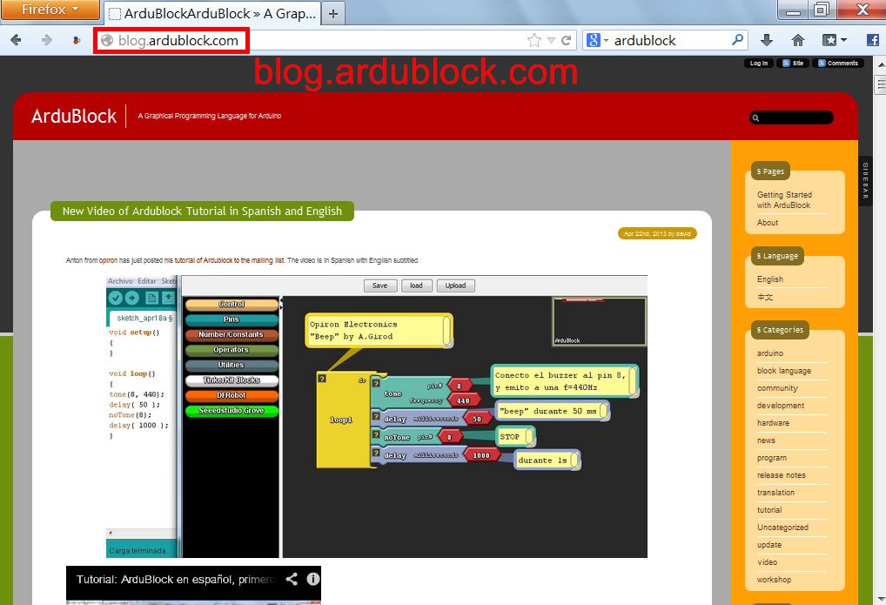The image size is (886, 605).
Task: Bookmark this page with the star icon
Action: (534, 40)
